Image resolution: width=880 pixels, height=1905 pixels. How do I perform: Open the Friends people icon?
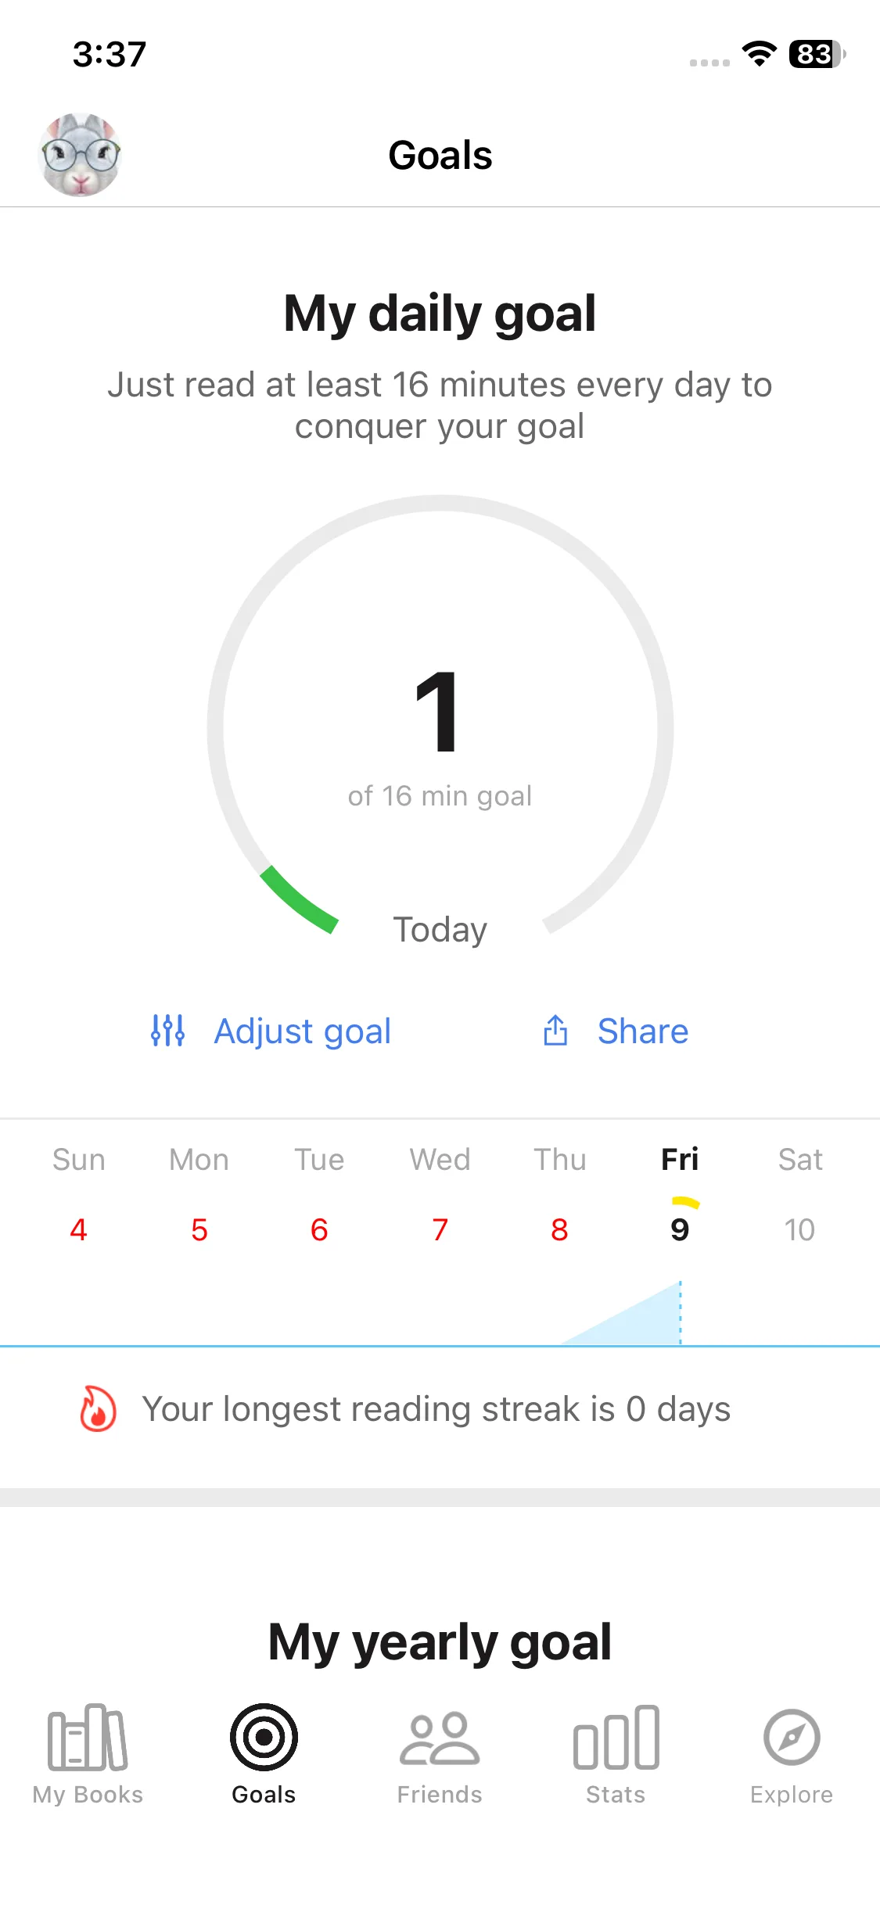(x=440, y=1738)
